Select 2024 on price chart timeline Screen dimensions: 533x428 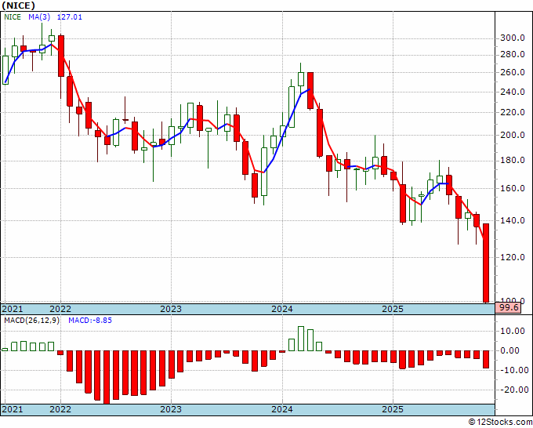tap(282, 309)
